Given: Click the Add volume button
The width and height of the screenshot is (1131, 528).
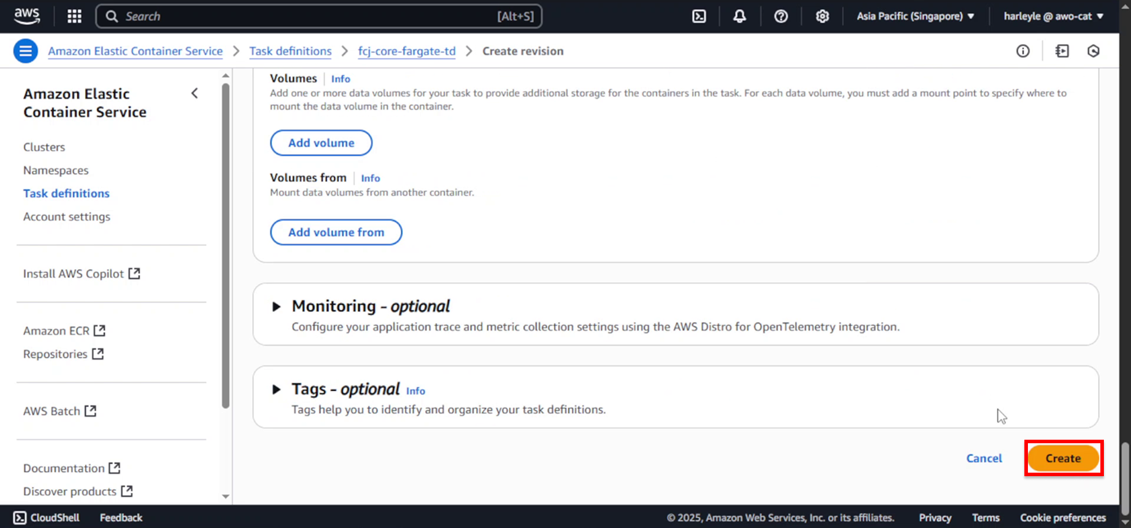Looking at the screenshot, I should pyautogui.click(x=321, y=143).
